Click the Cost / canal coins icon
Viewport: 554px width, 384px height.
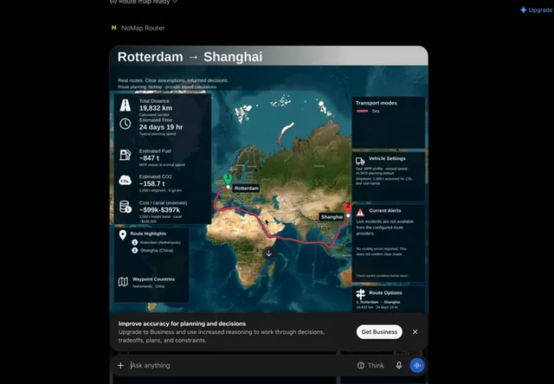[125, 207]
